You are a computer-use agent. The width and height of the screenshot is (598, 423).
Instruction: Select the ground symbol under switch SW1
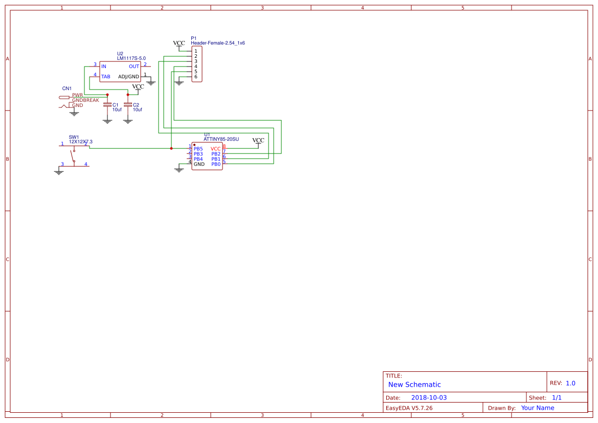[x=59, y=172]
